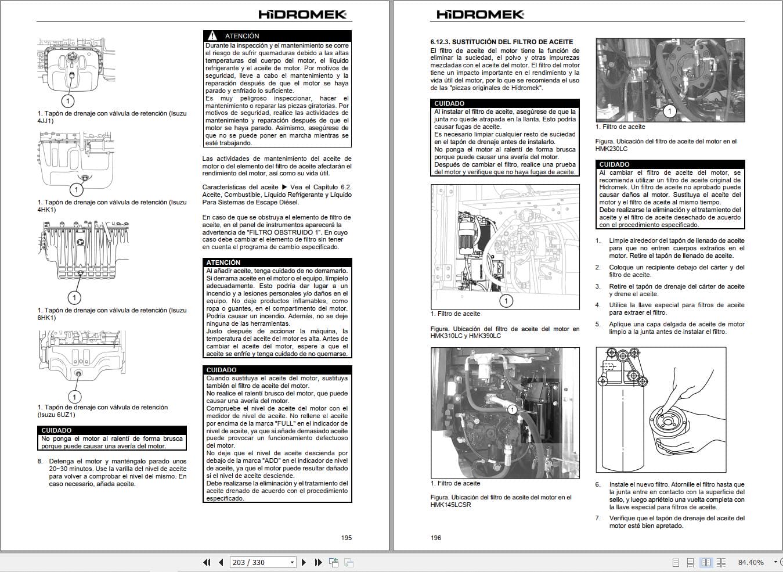This screenshot has height=572, width=783.
Task: Click page number 195
Action: click(x=346, y=538)
